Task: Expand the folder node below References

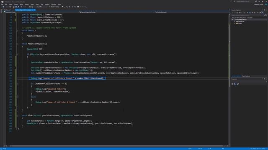Action: point(234,23)
